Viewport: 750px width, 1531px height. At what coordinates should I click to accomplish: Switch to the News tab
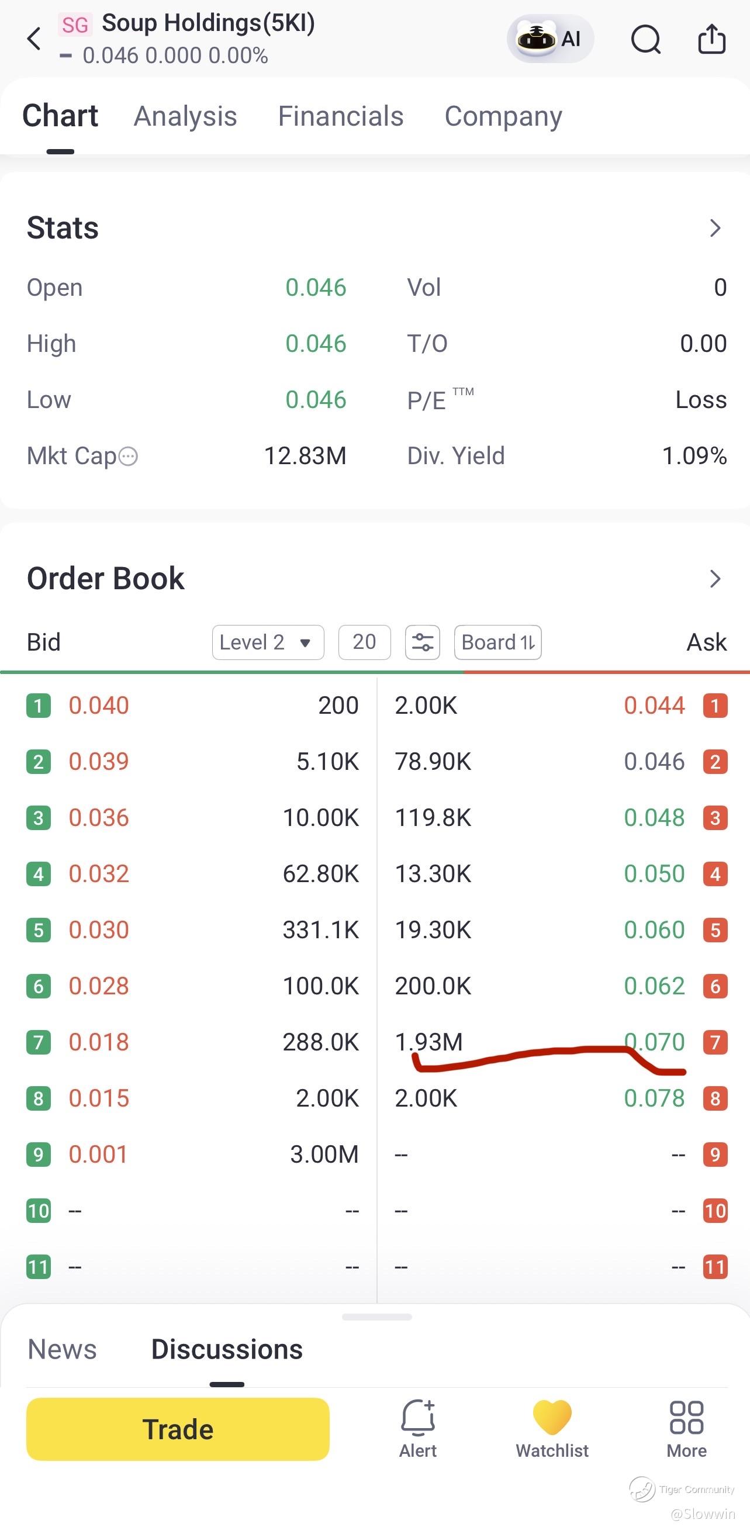point(62,1349)
